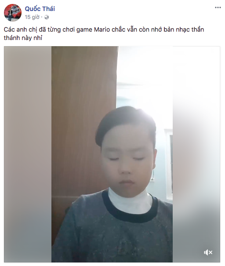Click the globe public privacy icon
Viewport: 225px width, 266px height.
click(47, 17)
